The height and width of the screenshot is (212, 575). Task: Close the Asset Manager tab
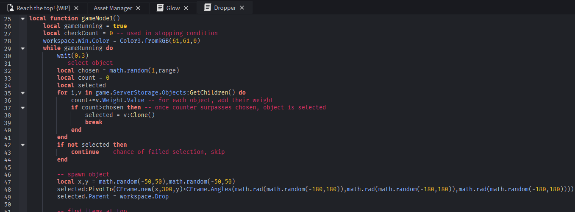(138, 8)
